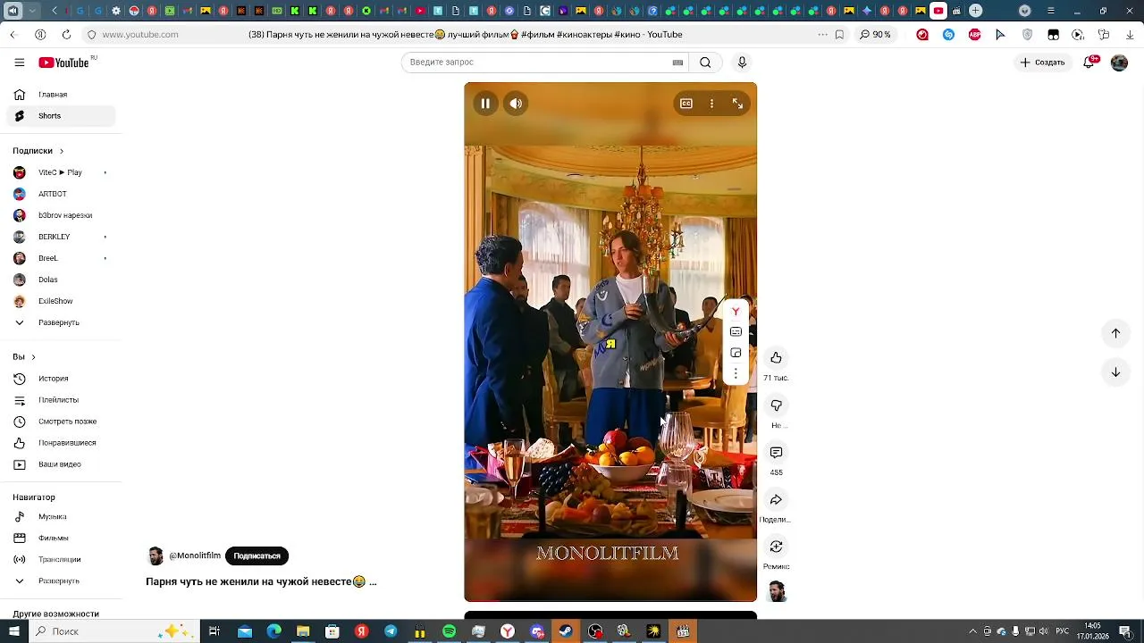Click the Yandex Y icon on video overlay
Image resolution: width=1144 pixels, height=643 pixels.
[x=736, y=312]
